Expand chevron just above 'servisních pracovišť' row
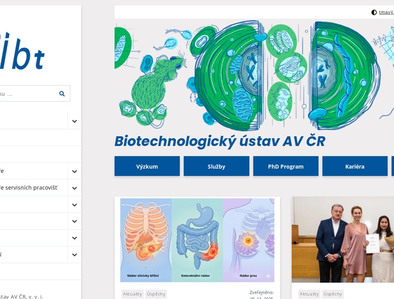394x299 pixels. [x=75, y=171]
